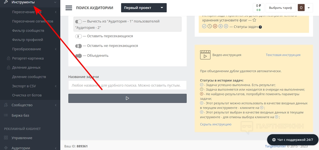Click the plus status icon in legend
Screen dimensions: 319x150
pyautogui.click(x=221, y=26)
